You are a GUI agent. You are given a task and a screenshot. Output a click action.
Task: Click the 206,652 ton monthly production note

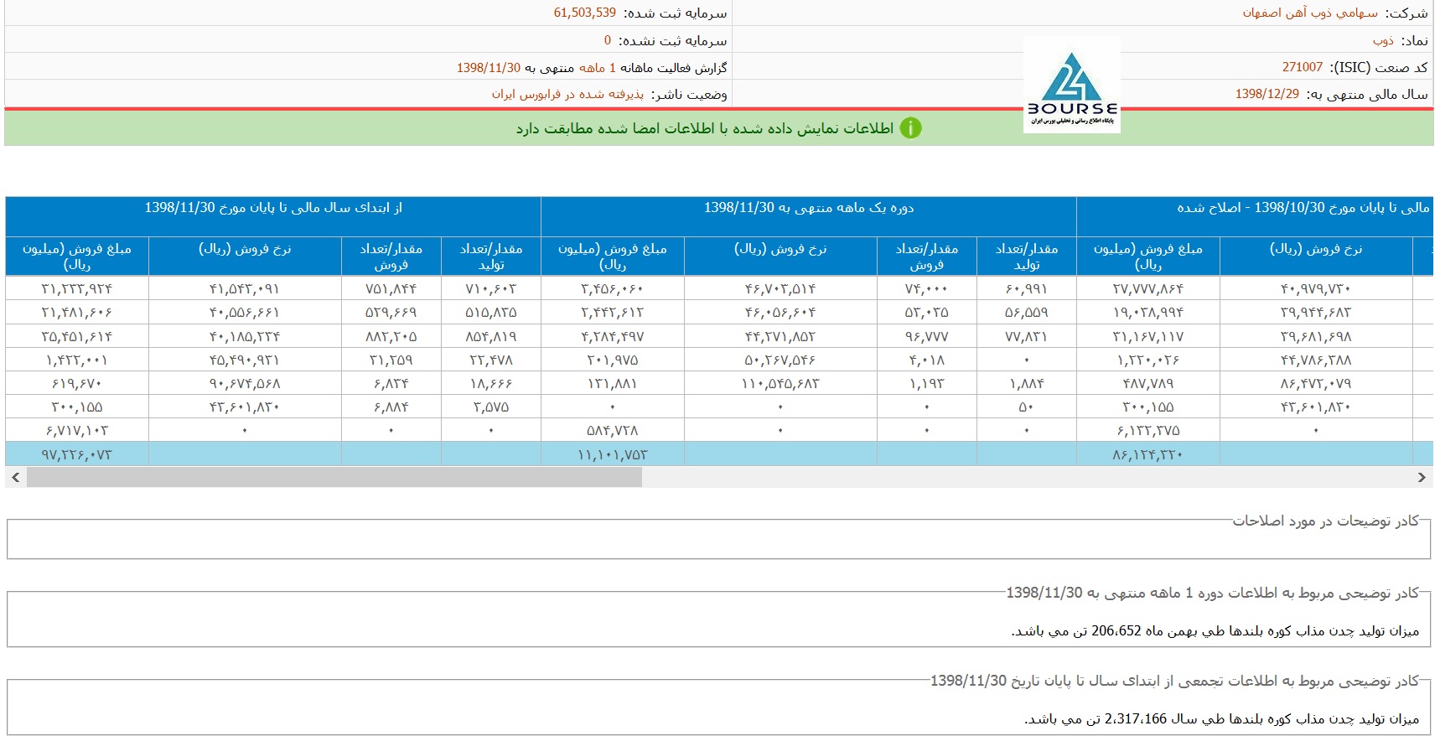coord(1215,630)
